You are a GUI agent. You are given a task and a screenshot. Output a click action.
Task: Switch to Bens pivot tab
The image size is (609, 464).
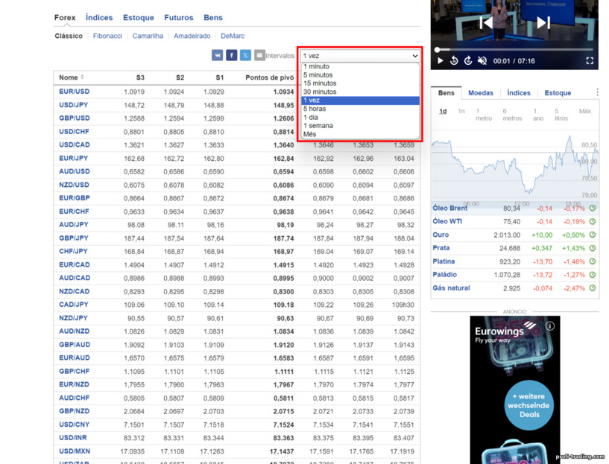[213, 17]
